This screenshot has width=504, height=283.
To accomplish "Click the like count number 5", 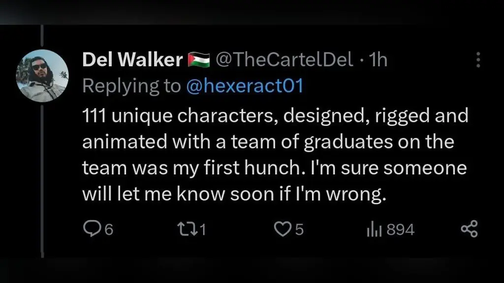I will [x=299, y=230].
